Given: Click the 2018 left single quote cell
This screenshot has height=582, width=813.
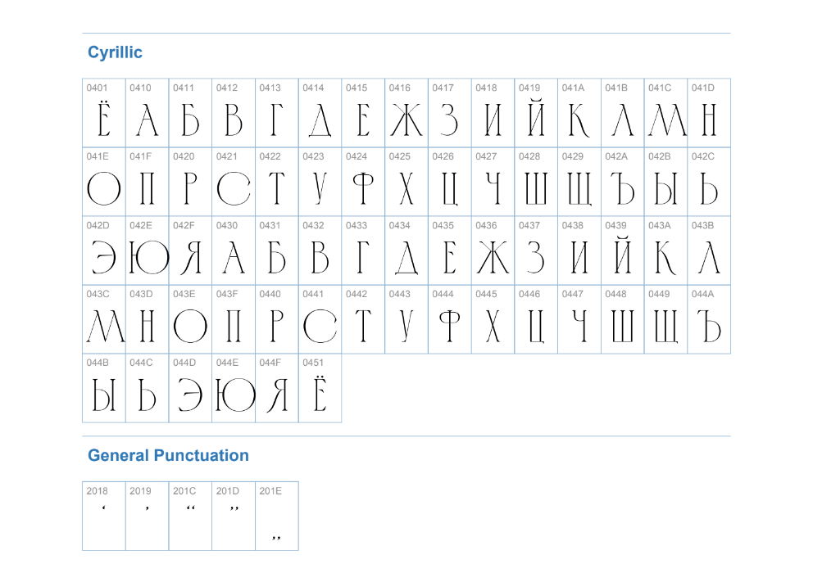Looking at the screenshot, I should point(104,517).
